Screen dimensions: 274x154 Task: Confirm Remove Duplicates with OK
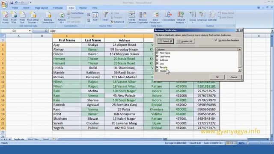[217, 77]
